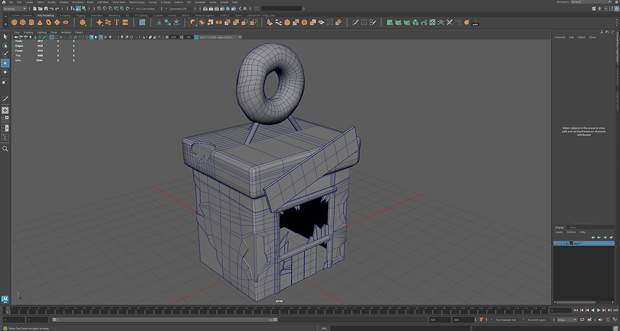Create a polygon cone from the shelf
Screen dimensions: 620x331
tap(40, 23)
